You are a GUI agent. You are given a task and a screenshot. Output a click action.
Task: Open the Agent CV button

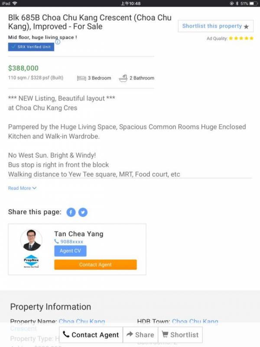click(70, 251)
